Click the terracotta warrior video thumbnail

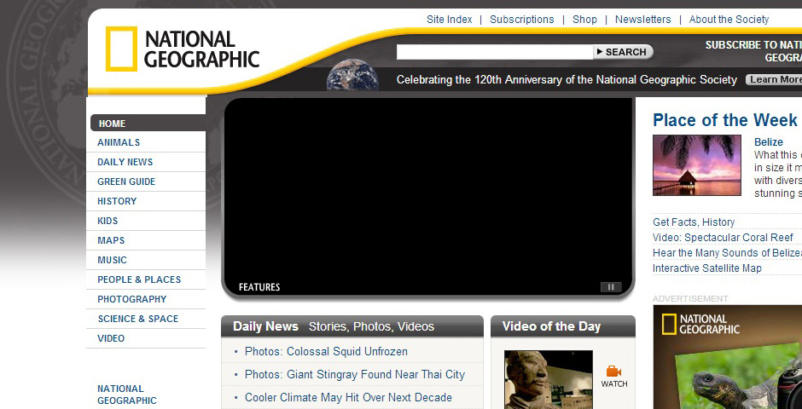coord(549,379)
